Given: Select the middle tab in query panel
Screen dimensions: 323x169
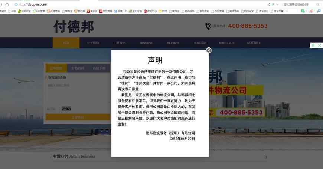Looking at the screenshot, I should [78, 68].
